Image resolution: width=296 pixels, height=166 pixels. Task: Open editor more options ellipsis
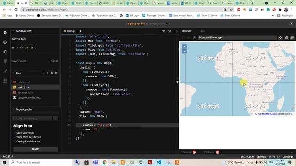tap(175, 31)
